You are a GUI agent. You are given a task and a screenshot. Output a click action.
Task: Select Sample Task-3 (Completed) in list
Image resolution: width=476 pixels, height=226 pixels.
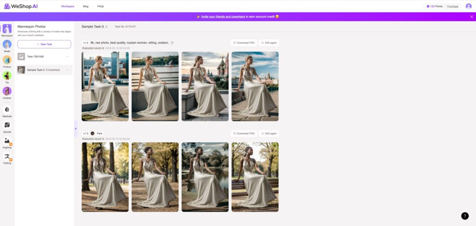[x=44, y=70]
